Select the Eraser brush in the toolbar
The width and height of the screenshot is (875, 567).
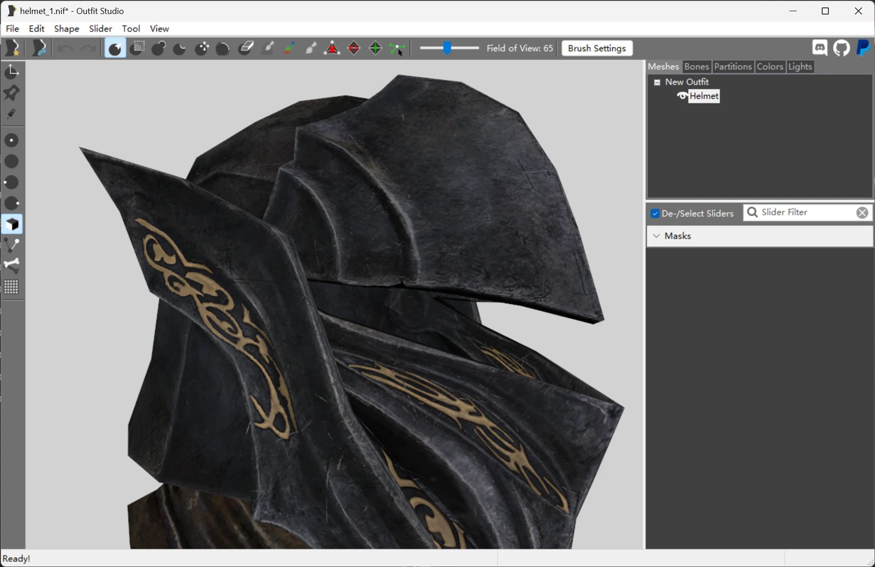pyautogui.click(x=245, y=48)
